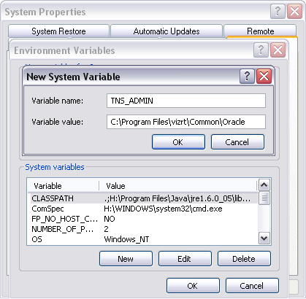Select the CLASSPATH variable row

click(142, 198)
